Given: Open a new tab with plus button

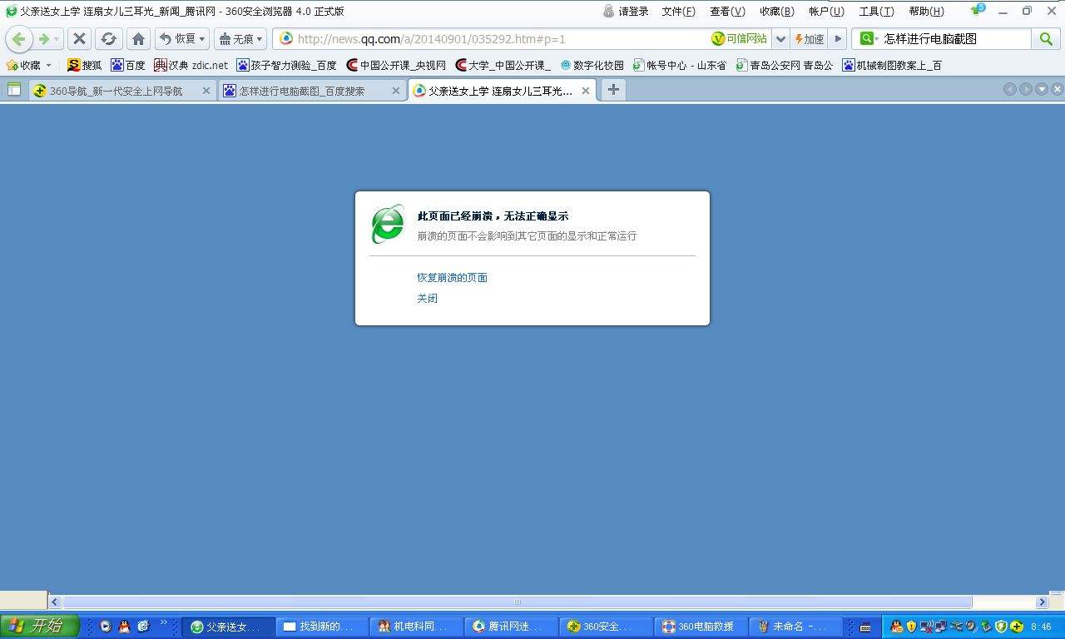Looking at the screenshot, I should pos(613,90).
